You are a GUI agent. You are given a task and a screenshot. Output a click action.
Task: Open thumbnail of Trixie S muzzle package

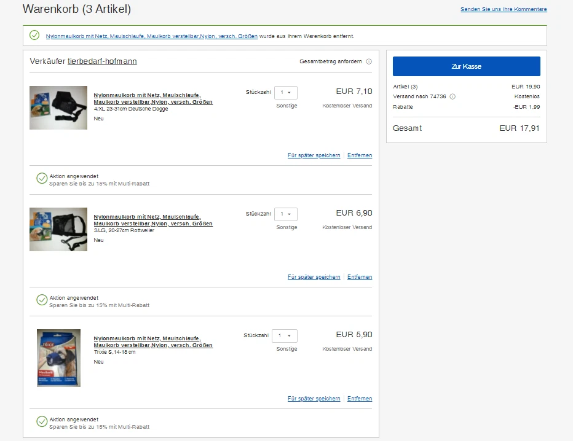point(58,357)
